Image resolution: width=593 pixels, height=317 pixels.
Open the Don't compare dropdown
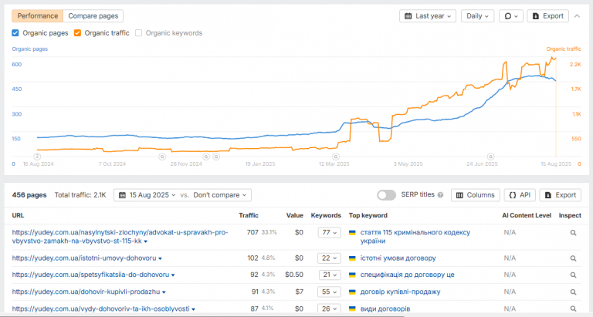pos(220,195)
